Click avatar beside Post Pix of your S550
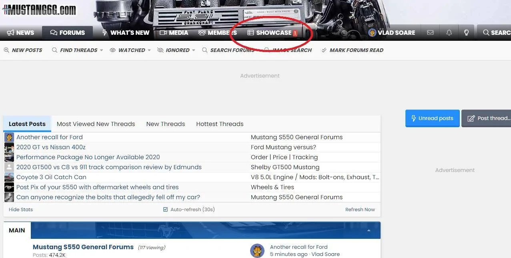 click(9, 187)
